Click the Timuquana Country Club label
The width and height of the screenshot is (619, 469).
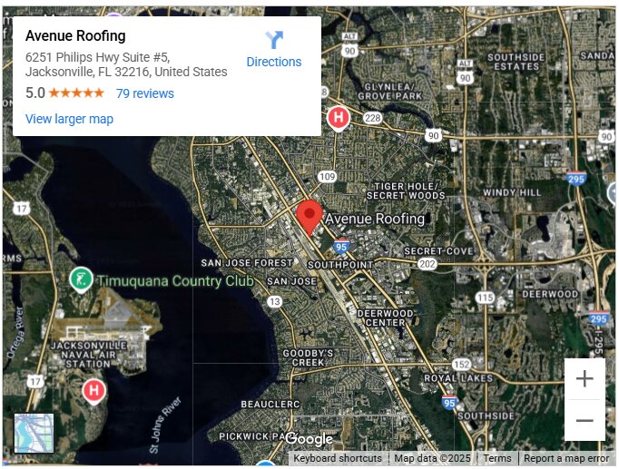(x=175, y=281)
